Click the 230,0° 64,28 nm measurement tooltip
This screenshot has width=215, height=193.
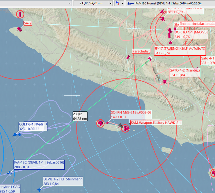pos(80,116)
